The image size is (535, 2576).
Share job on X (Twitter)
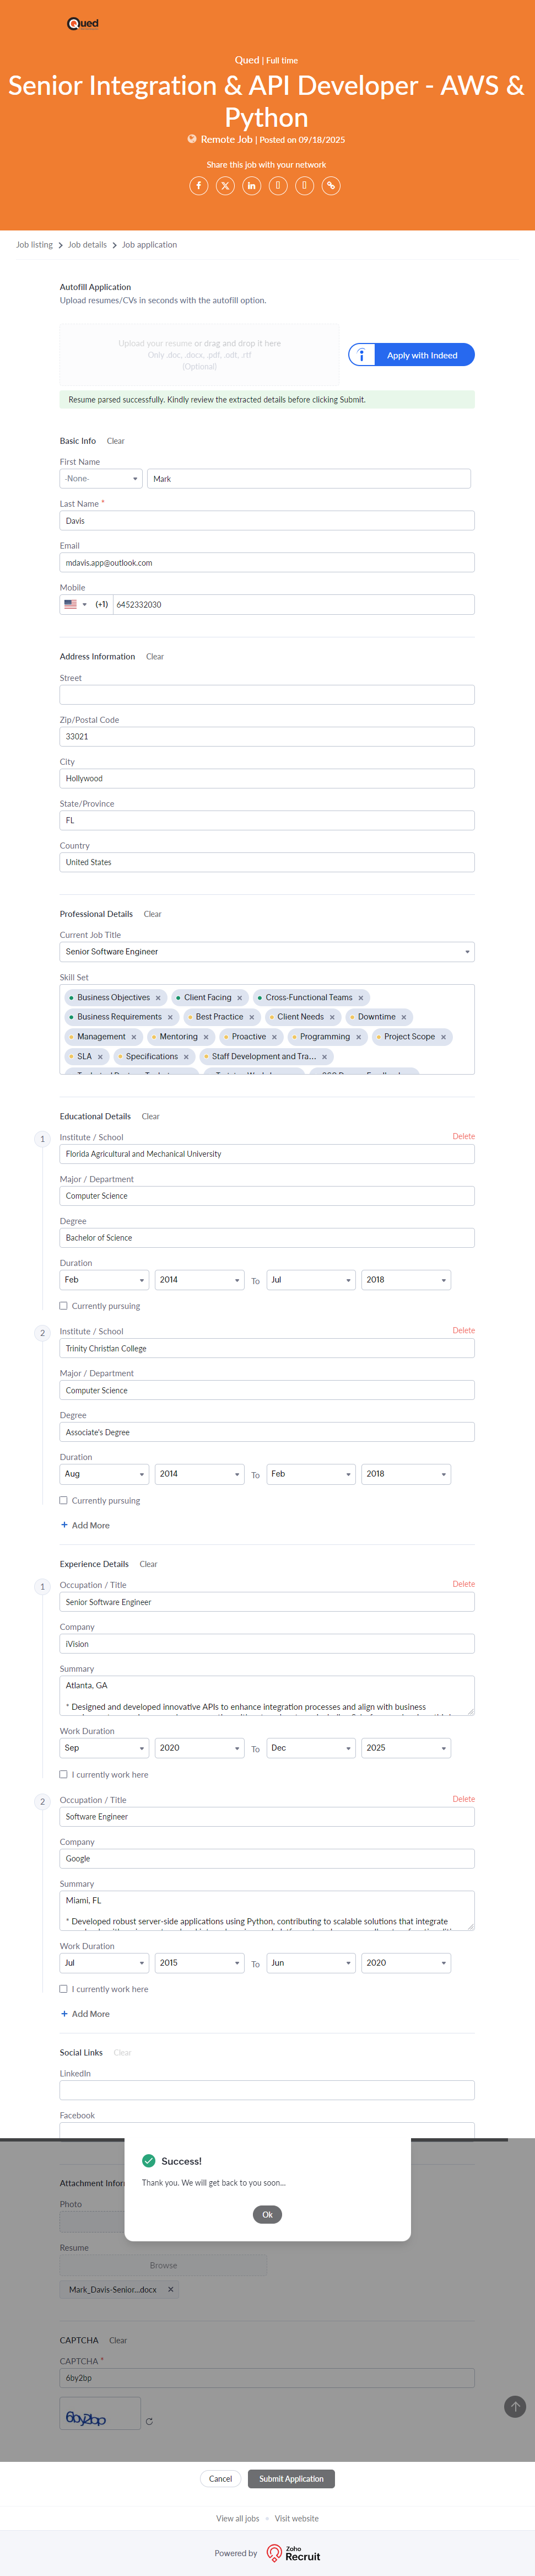pos(225,186)
